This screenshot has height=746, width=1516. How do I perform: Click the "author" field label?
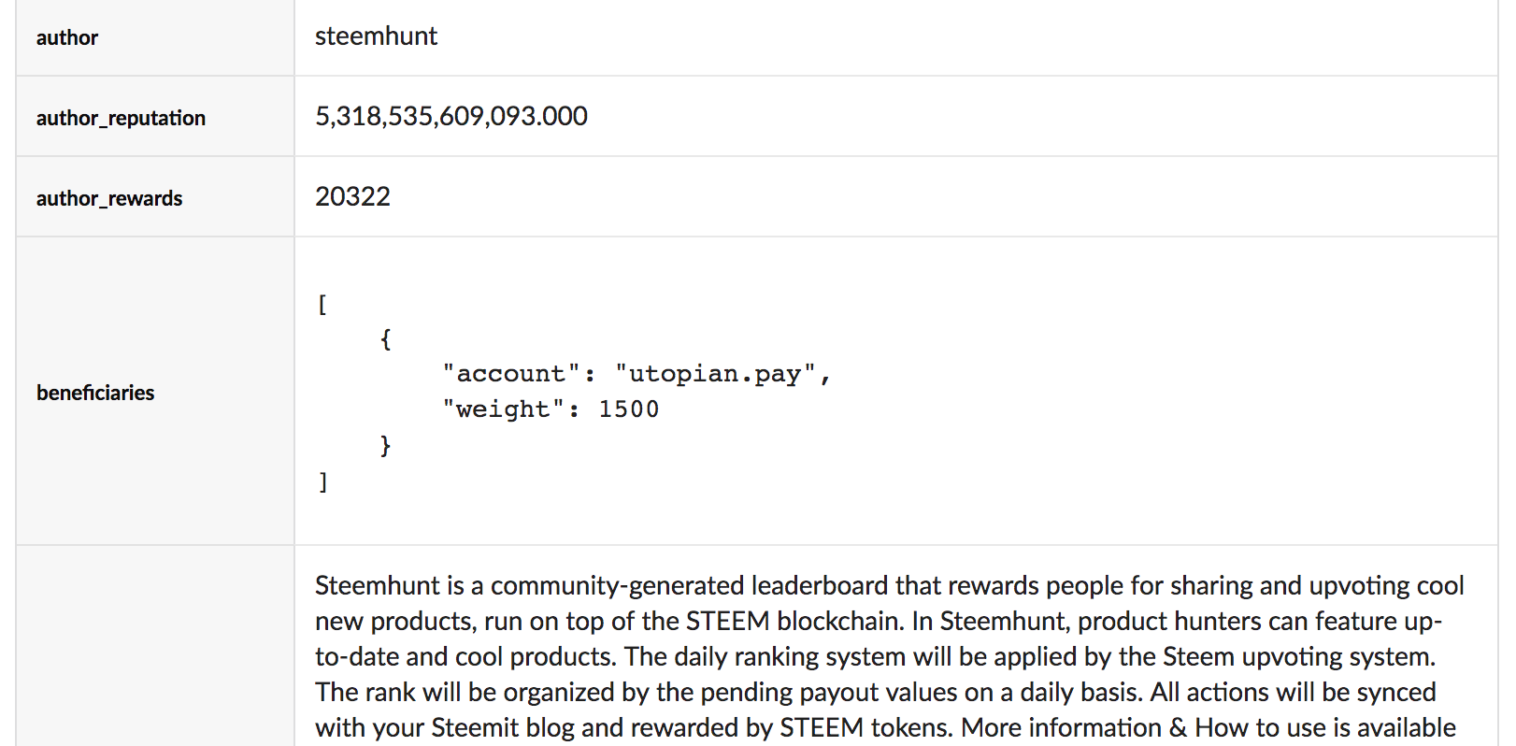point(67,37)
